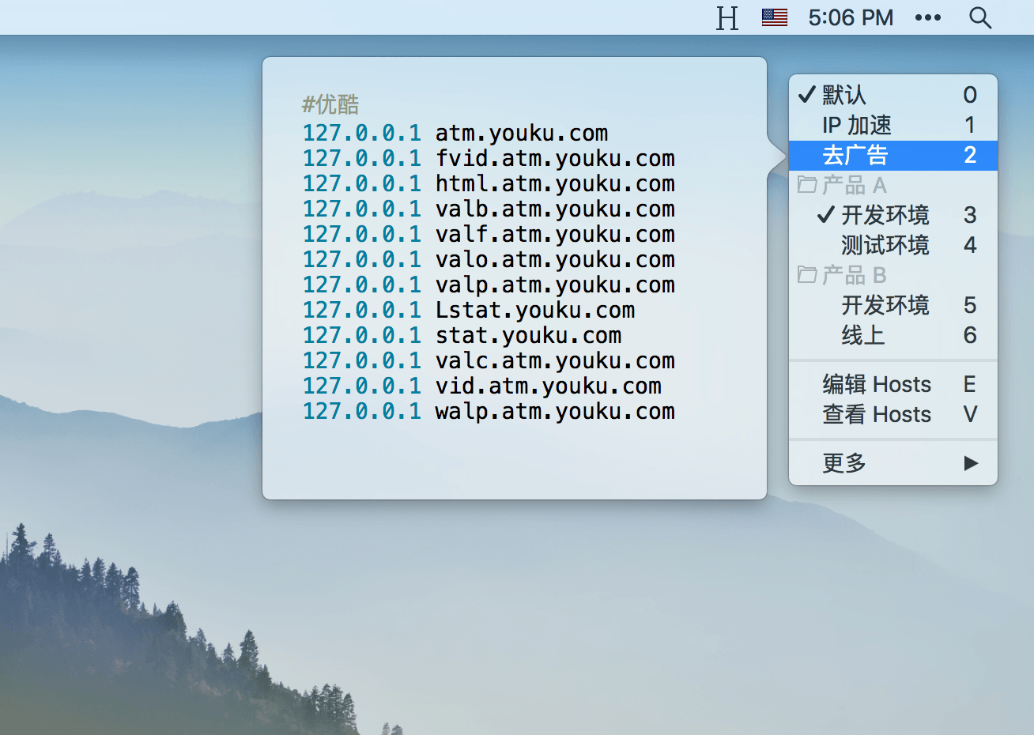Choose 查看 Hosts menu item

[x=893, y=414]
